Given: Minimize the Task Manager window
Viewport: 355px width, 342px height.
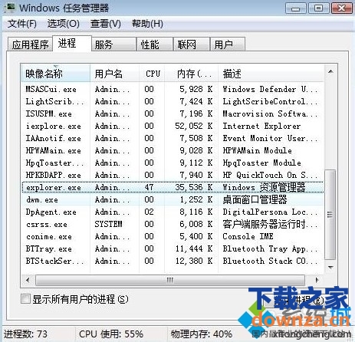Looking at the screenshot, I should [x=296, y=8].
